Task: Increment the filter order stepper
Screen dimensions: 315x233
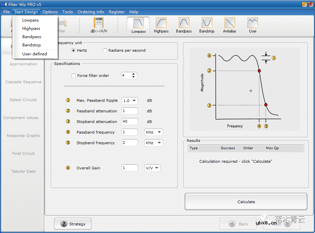Action: click(x=133, y=74)
